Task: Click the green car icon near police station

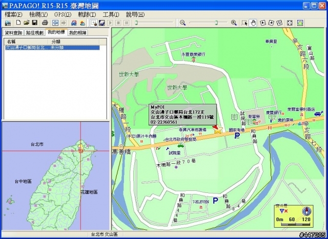Action: click(180, 145)
